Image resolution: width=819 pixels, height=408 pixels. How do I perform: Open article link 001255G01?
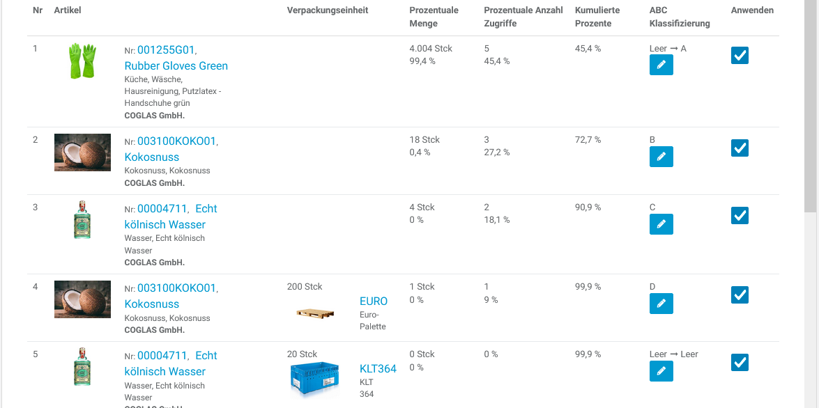[166, 50]
